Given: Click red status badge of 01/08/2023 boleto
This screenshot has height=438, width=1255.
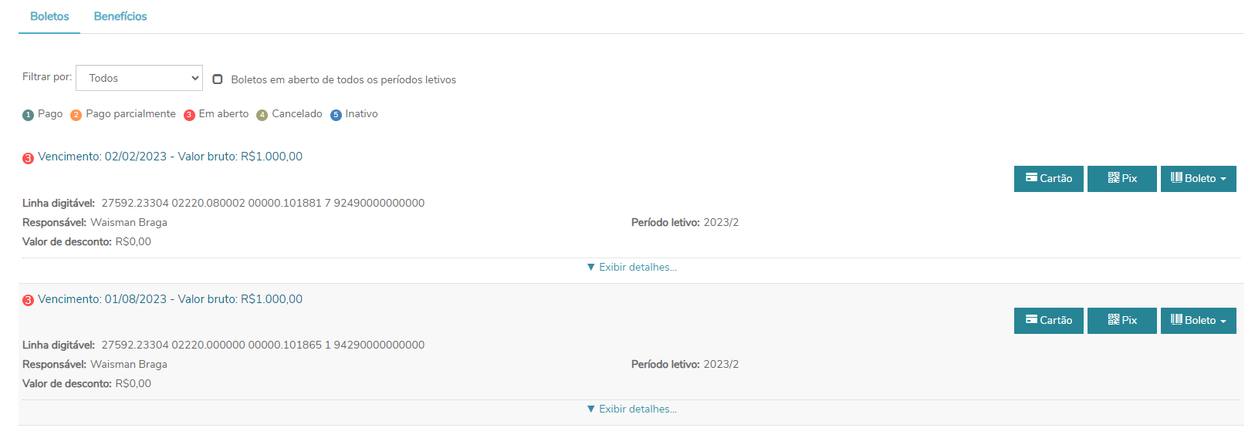Looking at the screenshot, I should tap(28, 300).
